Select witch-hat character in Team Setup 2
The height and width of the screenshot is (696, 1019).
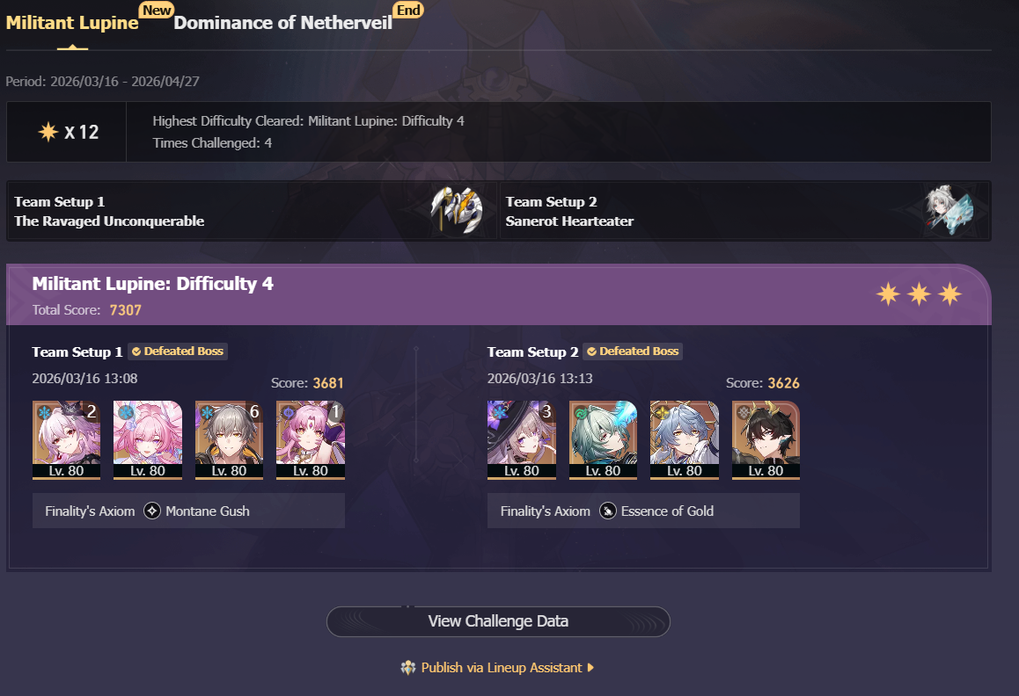pyautogui.click(x=522, y=440)
